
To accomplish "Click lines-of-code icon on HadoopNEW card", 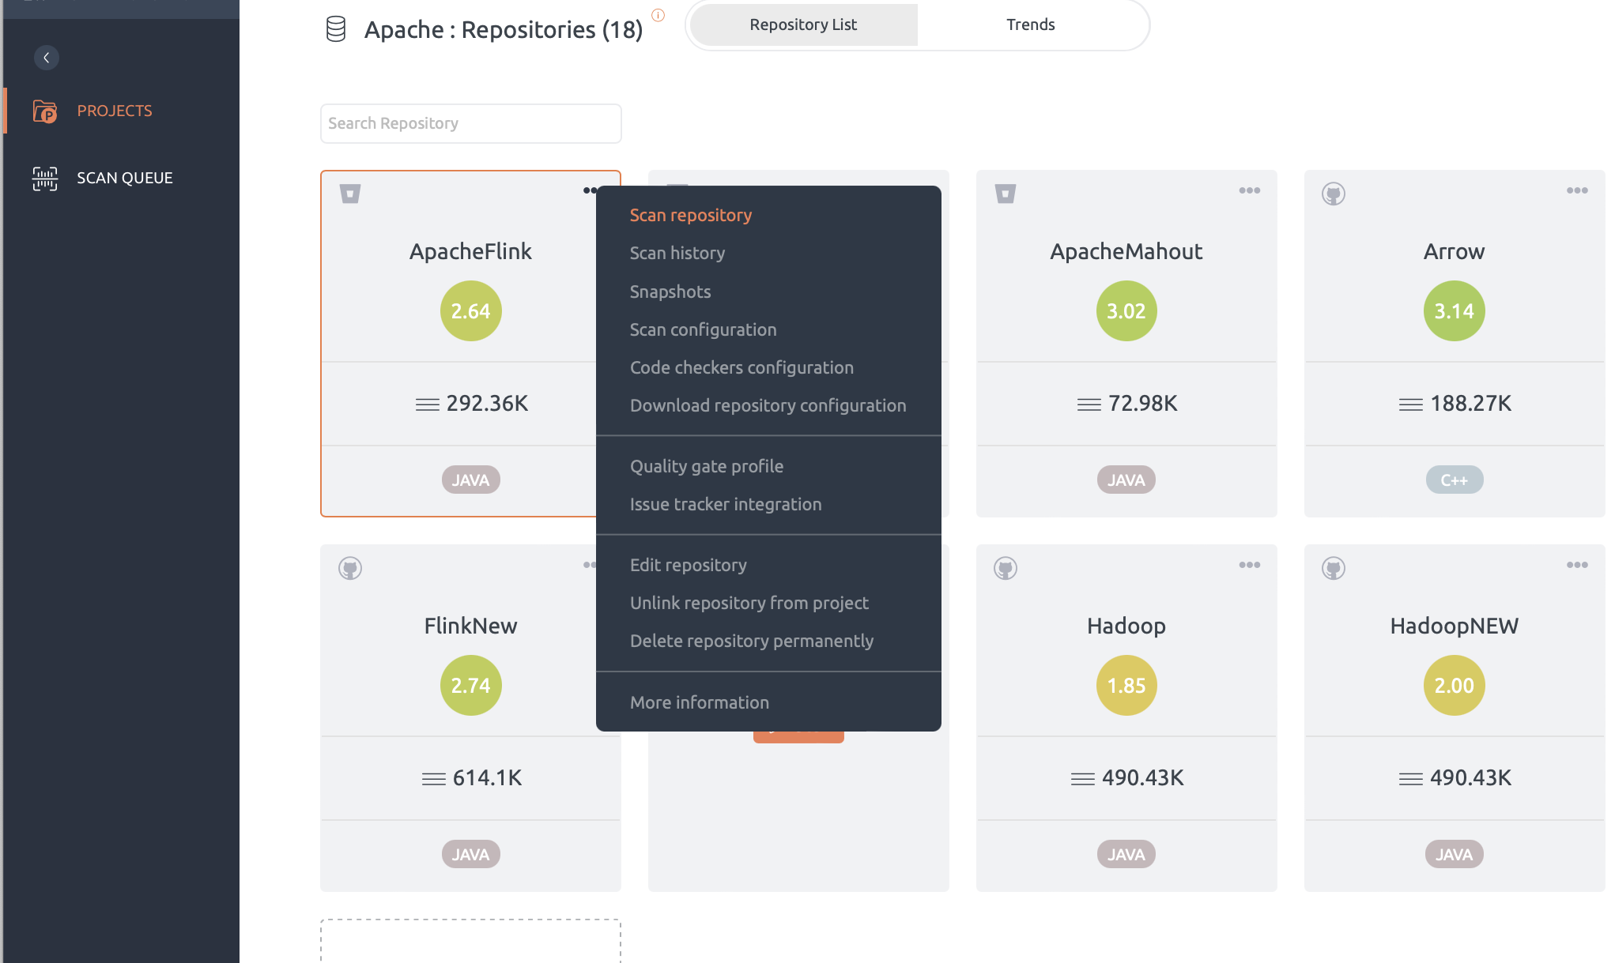I will pyautogui.click(x=1411, y=779).
